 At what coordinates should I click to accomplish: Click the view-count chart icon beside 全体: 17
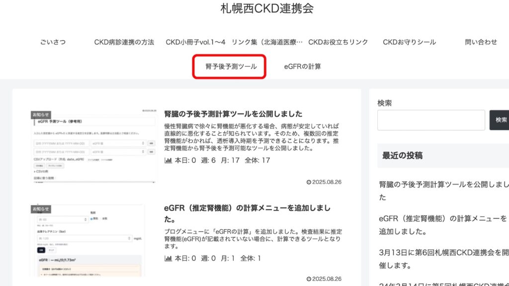point(168,160)
